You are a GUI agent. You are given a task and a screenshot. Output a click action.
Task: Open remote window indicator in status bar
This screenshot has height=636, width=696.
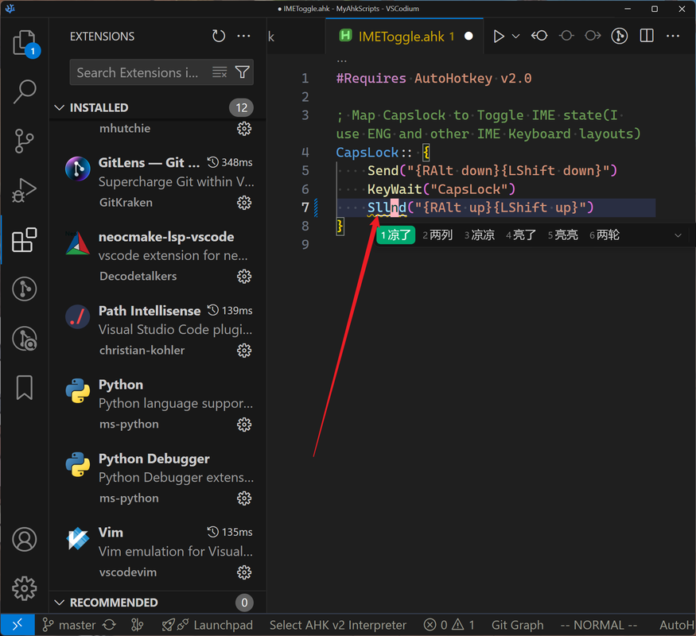click(x=17, y=625)
